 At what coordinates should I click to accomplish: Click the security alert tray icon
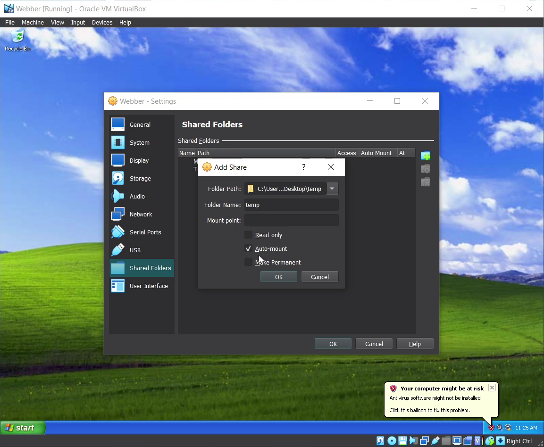click(491, 428)
